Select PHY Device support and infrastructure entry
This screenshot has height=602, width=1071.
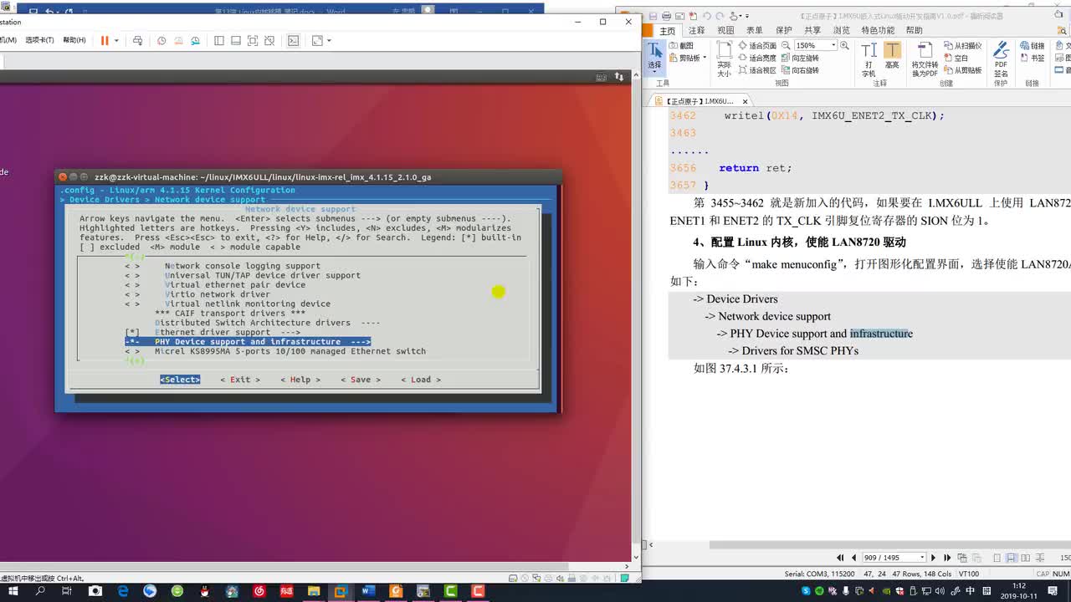click(x=248, y=342)
